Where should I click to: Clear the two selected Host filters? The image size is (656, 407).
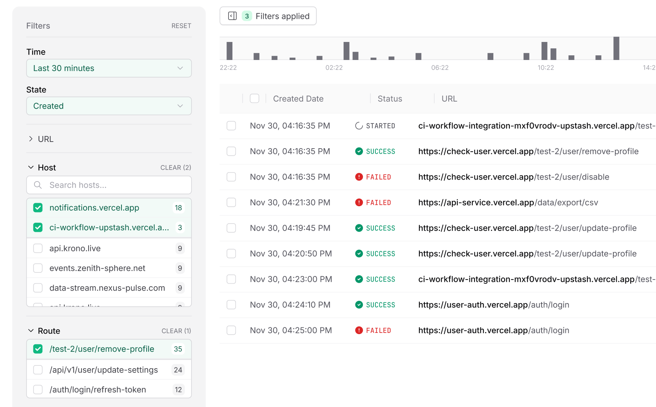click(176, 167)
